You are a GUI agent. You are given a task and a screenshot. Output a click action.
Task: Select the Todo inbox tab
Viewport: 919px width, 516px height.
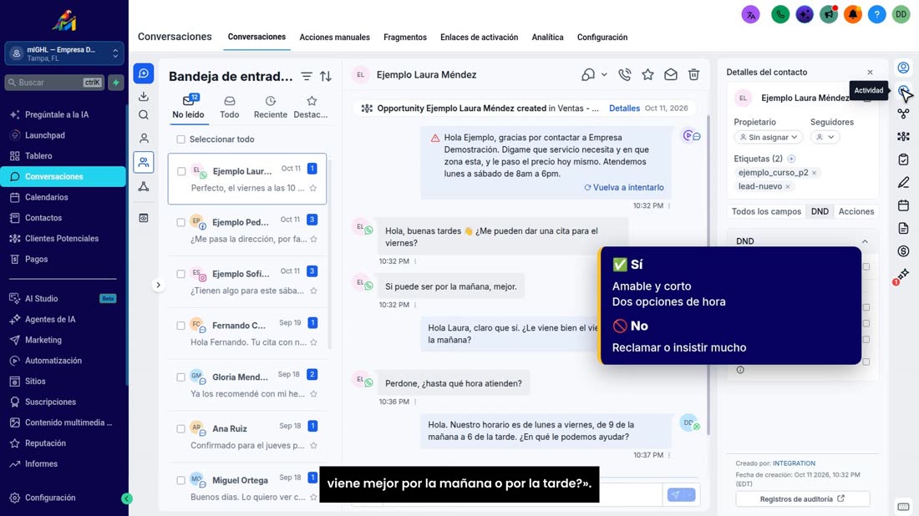(x=229, y=108)
